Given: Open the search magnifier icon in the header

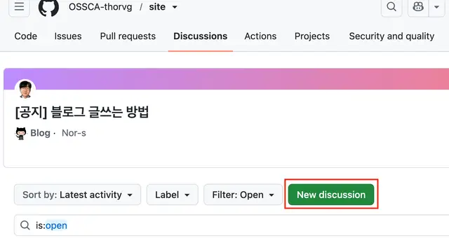Looking at the screenshot, I should tap(391, 6).
